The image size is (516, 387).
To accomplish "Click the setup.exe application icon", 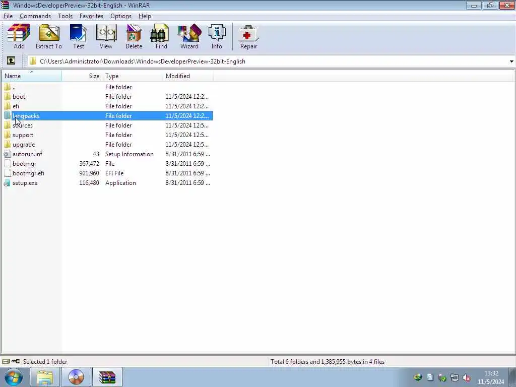I will tap(7, 182).
